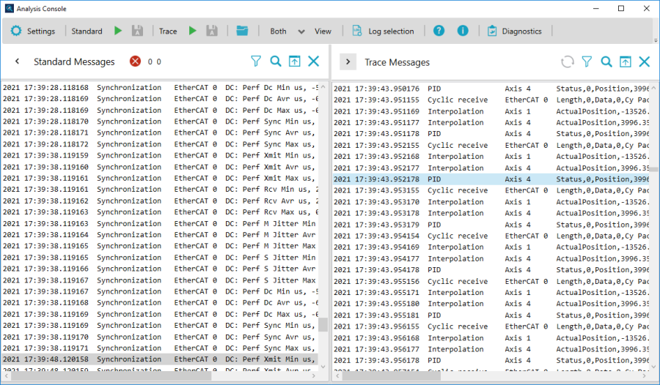Start Standard message logging with play icon
This screenshot has width=660, height=385.
point(118,31)
